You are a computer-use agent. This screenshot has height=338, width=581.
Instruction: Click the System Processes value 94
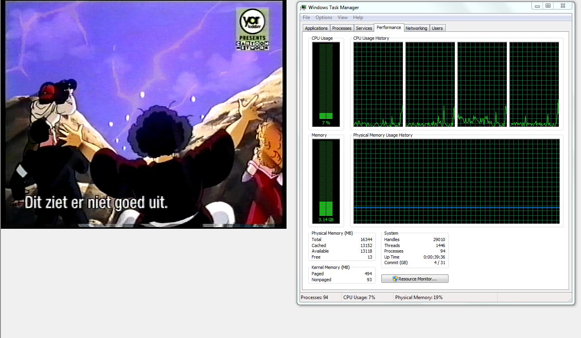tap(443, 251)
